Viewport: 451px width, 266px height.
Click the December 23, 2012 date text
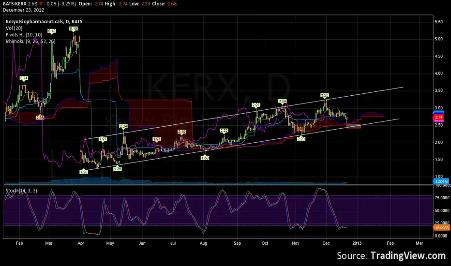23,10
